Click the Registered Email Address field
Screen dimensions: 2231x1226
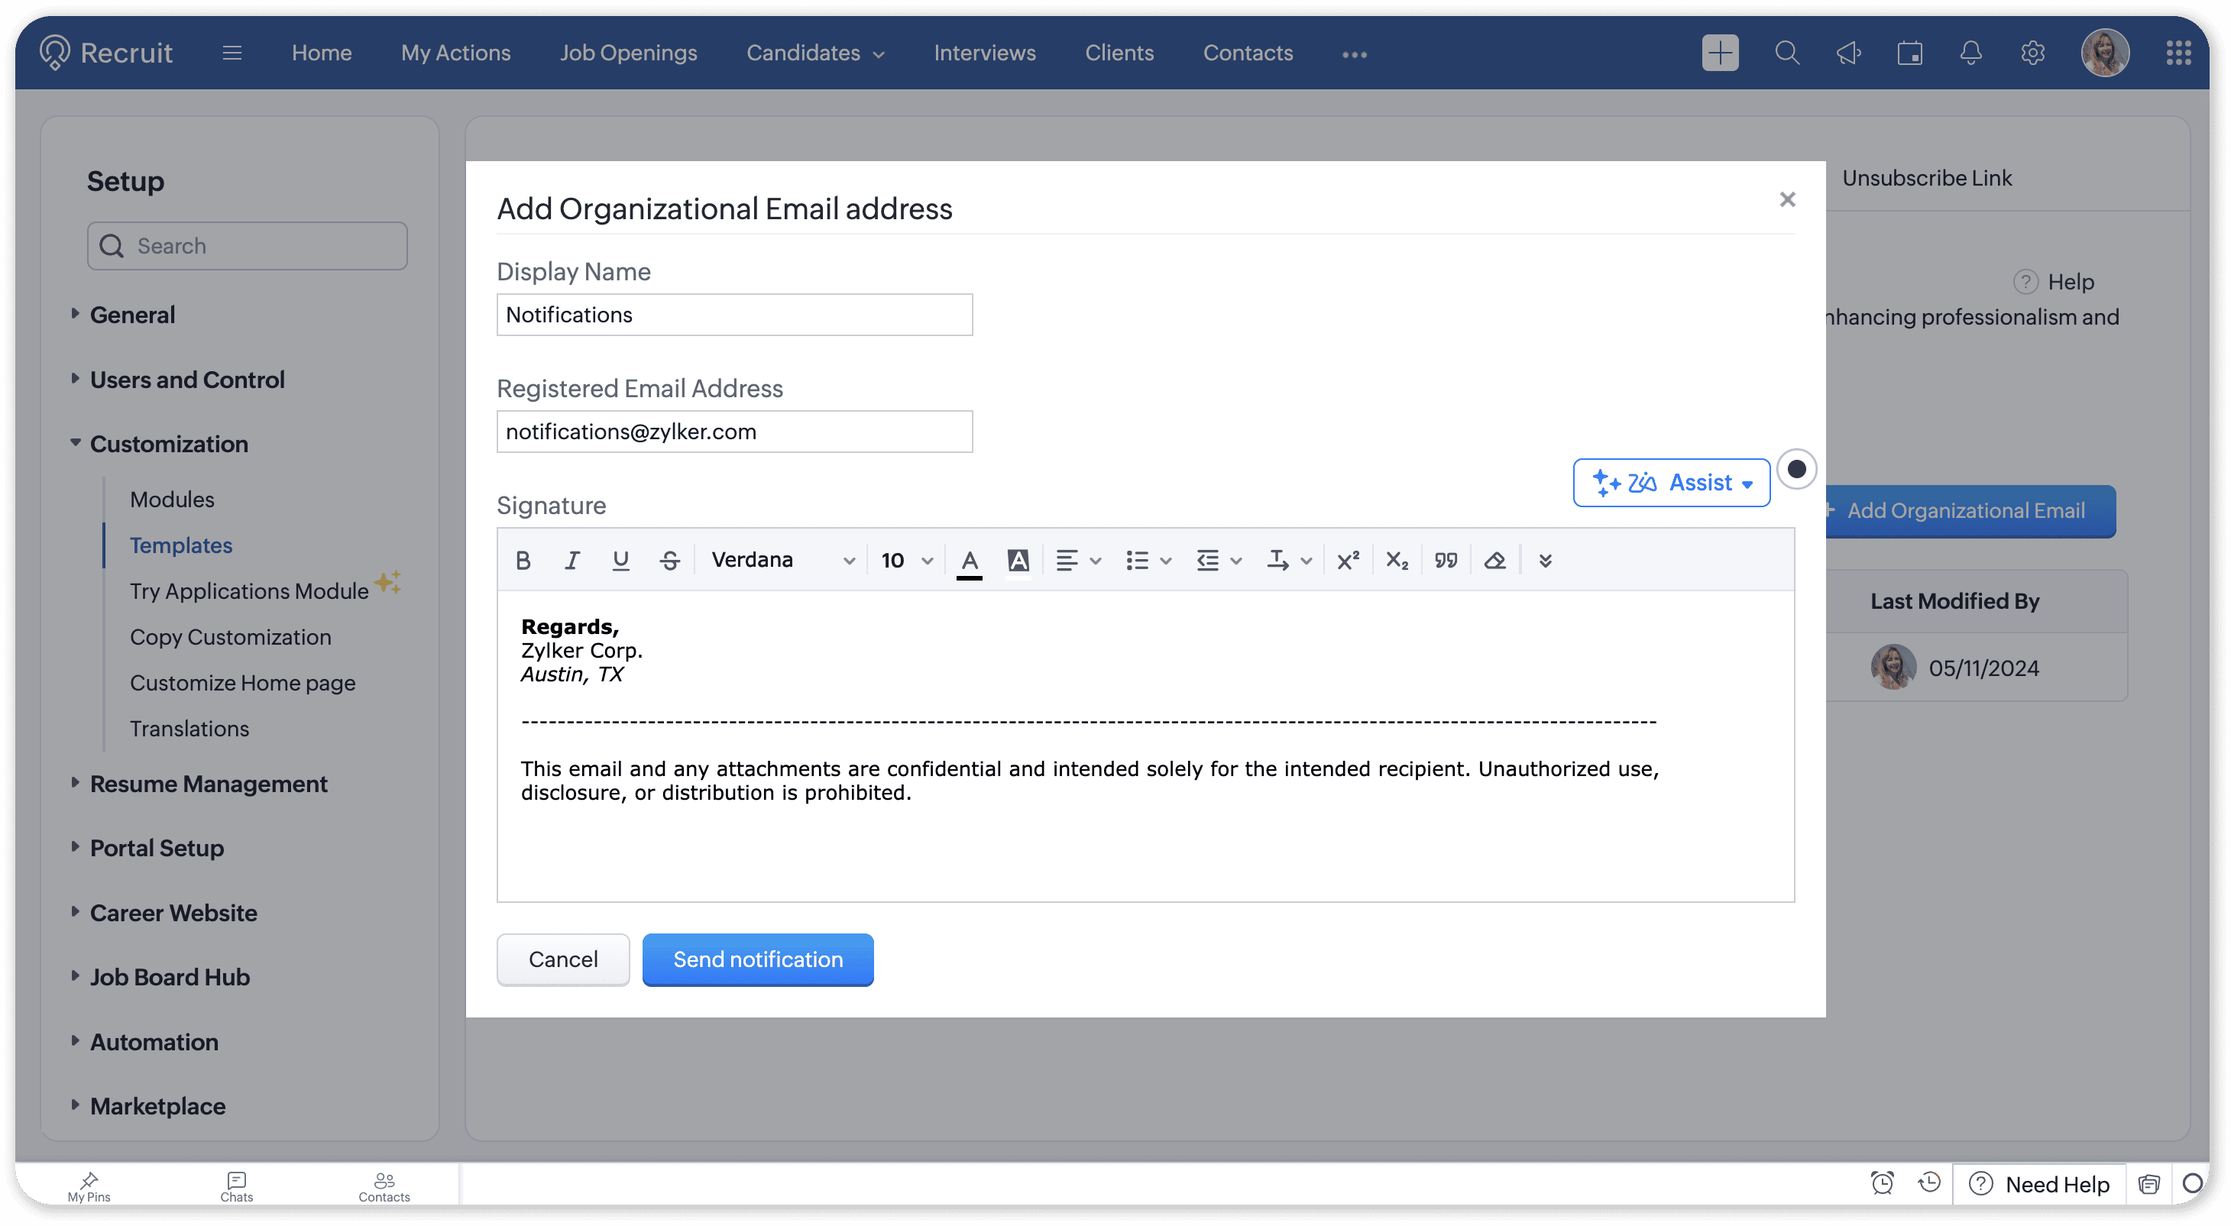point(733,431)
